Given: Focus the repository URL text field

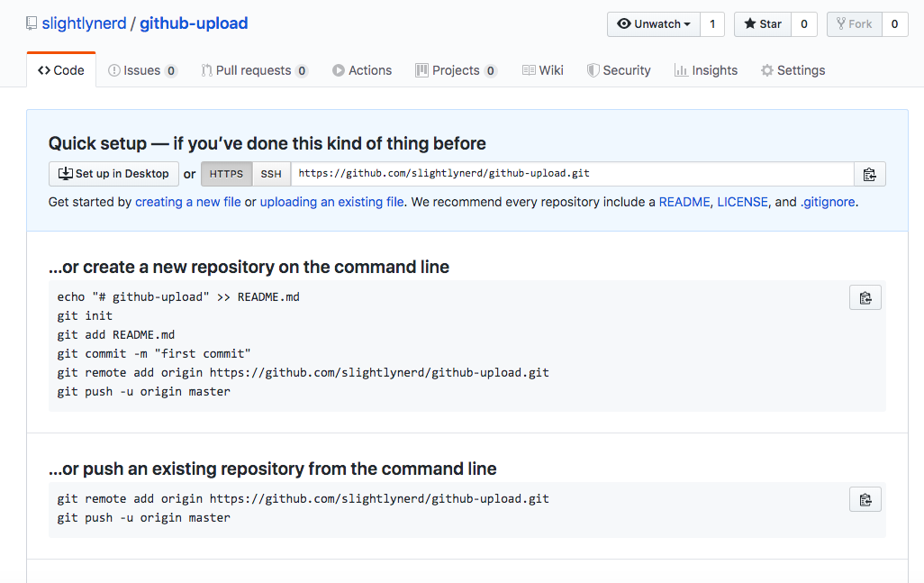Looking at the screenshot, I should 572,174.
